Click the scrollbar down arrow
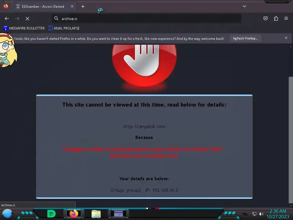Screen dimensions: 293x220 point(291,205)
